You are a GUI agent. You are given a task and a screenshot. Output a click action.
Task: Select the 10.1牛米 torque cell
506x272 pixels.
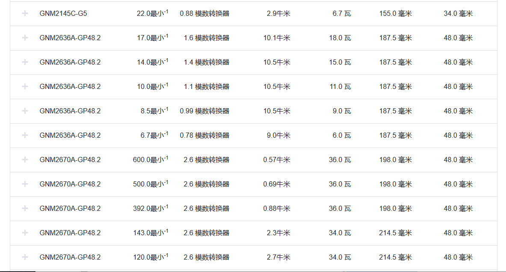276,38
